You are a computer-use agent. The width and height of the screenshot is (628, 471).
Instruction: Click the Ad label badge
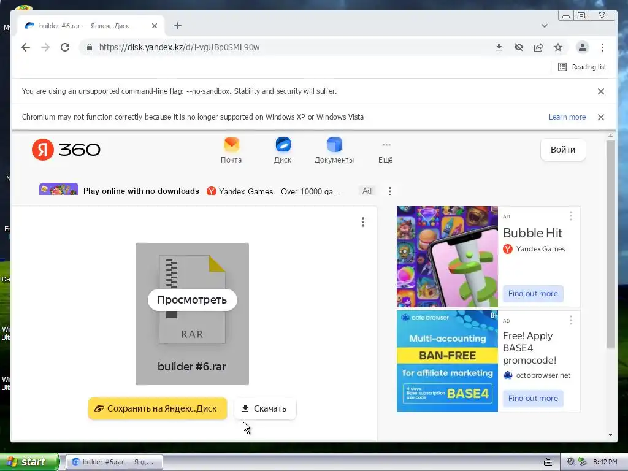(x=367, y=191)
